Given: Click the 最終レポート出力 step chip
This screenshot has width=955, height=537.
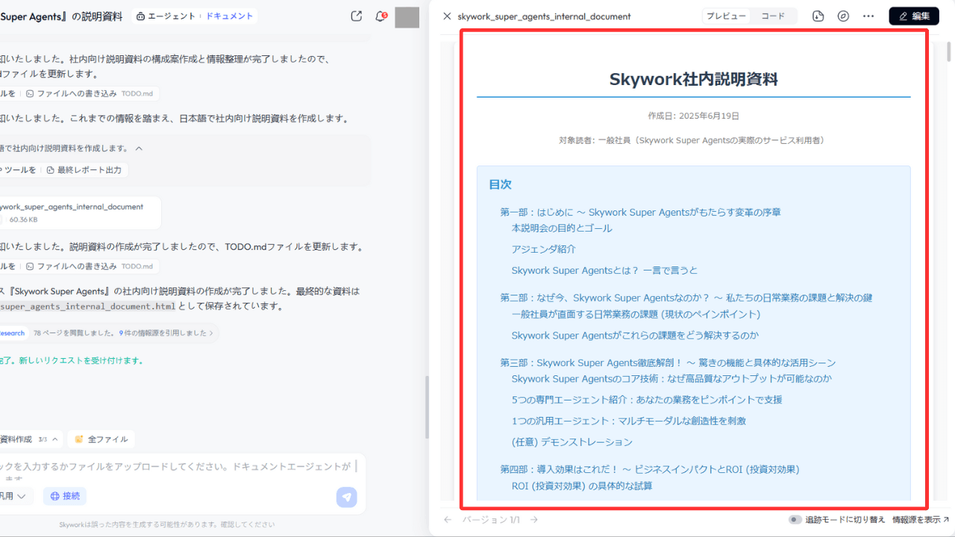Looking at the screenshot, I should pyautogui.click(x=84, y=170).
